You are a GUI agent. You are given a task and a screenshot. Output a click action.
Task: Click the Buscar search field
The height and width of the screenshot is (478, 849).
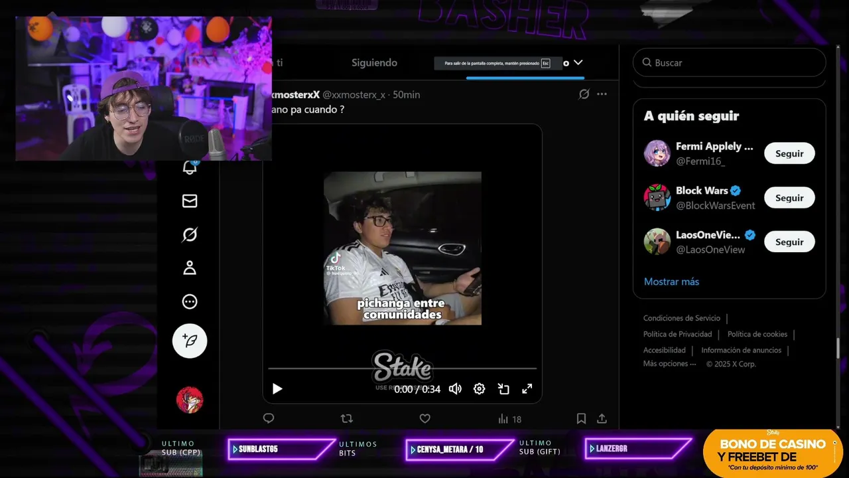coord(729,62)
